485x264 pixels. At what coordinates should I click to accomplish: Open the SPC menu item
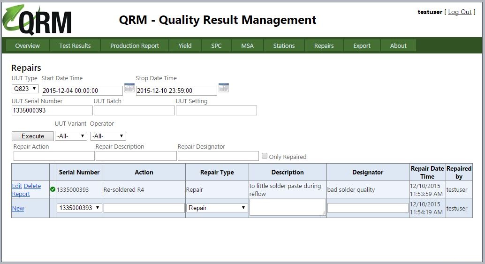(216, 46)
